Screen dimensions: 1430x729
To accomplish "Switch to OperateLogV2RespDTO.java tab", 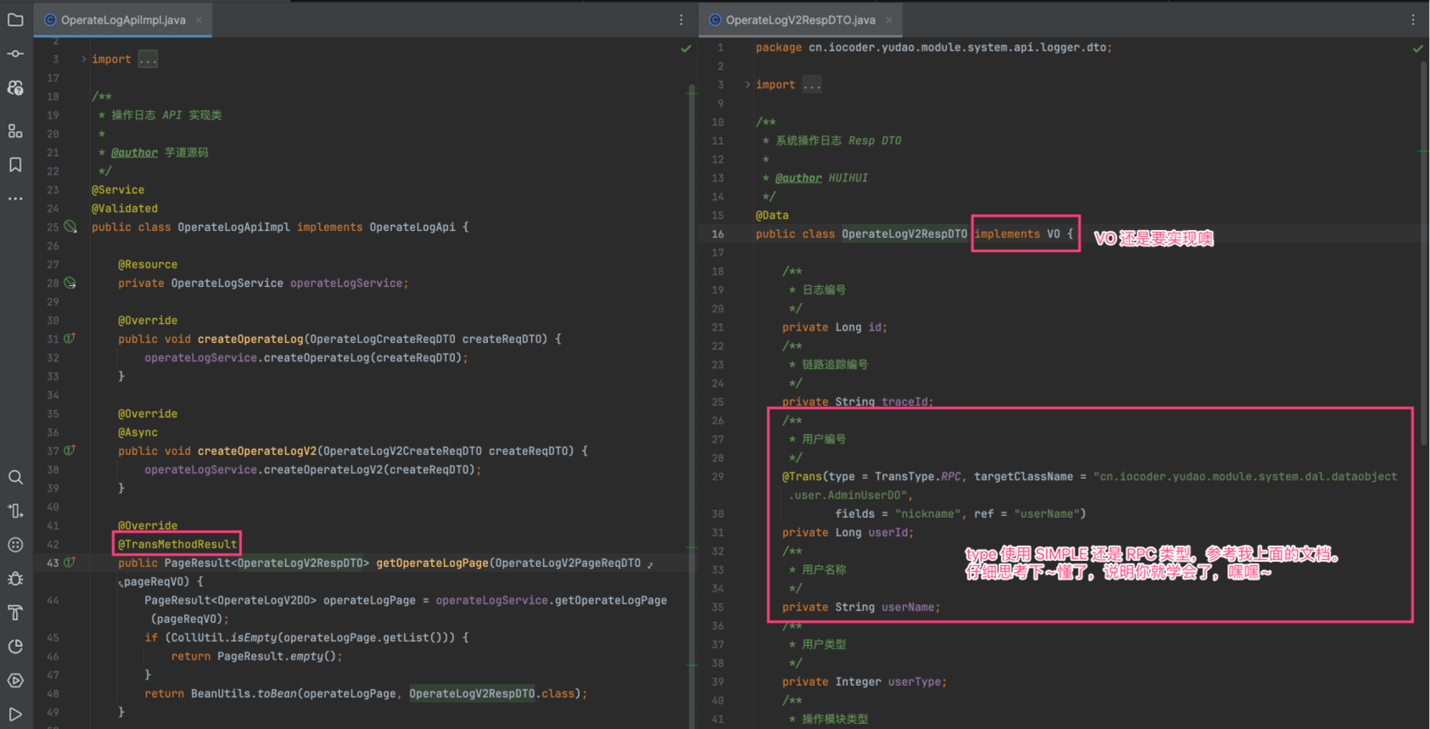I will tap(799, 20).
